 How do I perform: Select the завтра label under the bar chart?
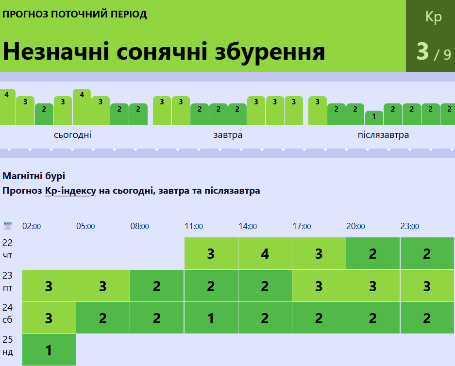228,135
